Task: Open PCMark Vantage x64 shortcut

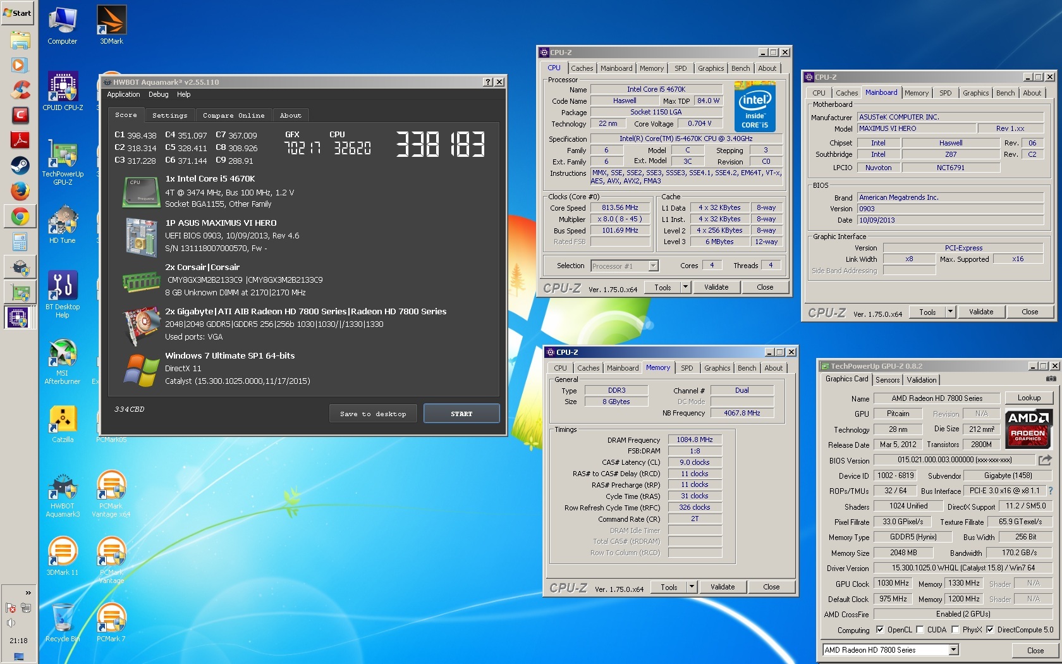Action: pos(111,495)
